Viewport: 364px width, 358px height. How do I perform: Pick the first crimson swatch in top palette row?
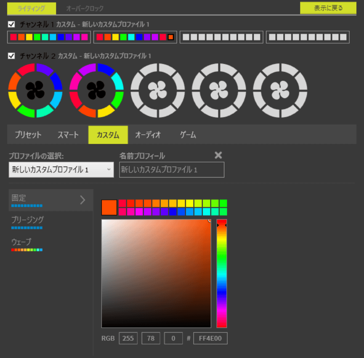[122, 203]
